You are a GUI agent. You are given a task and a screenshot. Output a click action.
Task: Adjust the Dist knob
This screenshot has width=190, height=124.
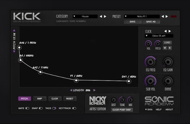tap(114, 100)
